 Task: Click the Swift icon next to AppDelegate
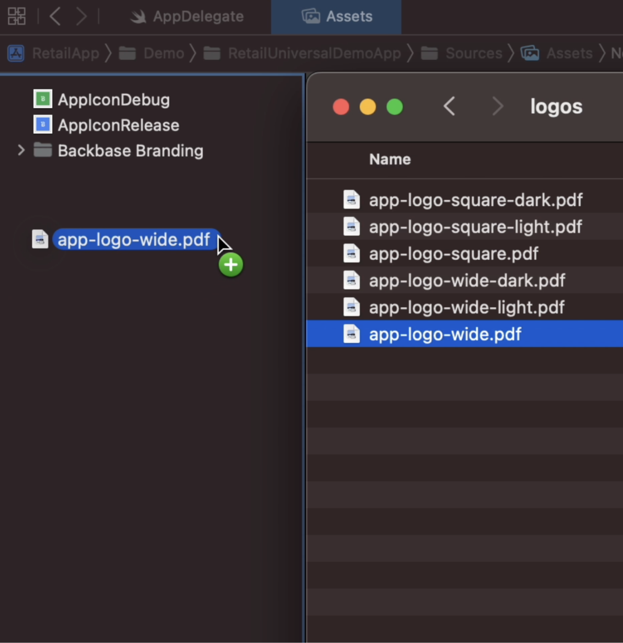tap(138, 16)
